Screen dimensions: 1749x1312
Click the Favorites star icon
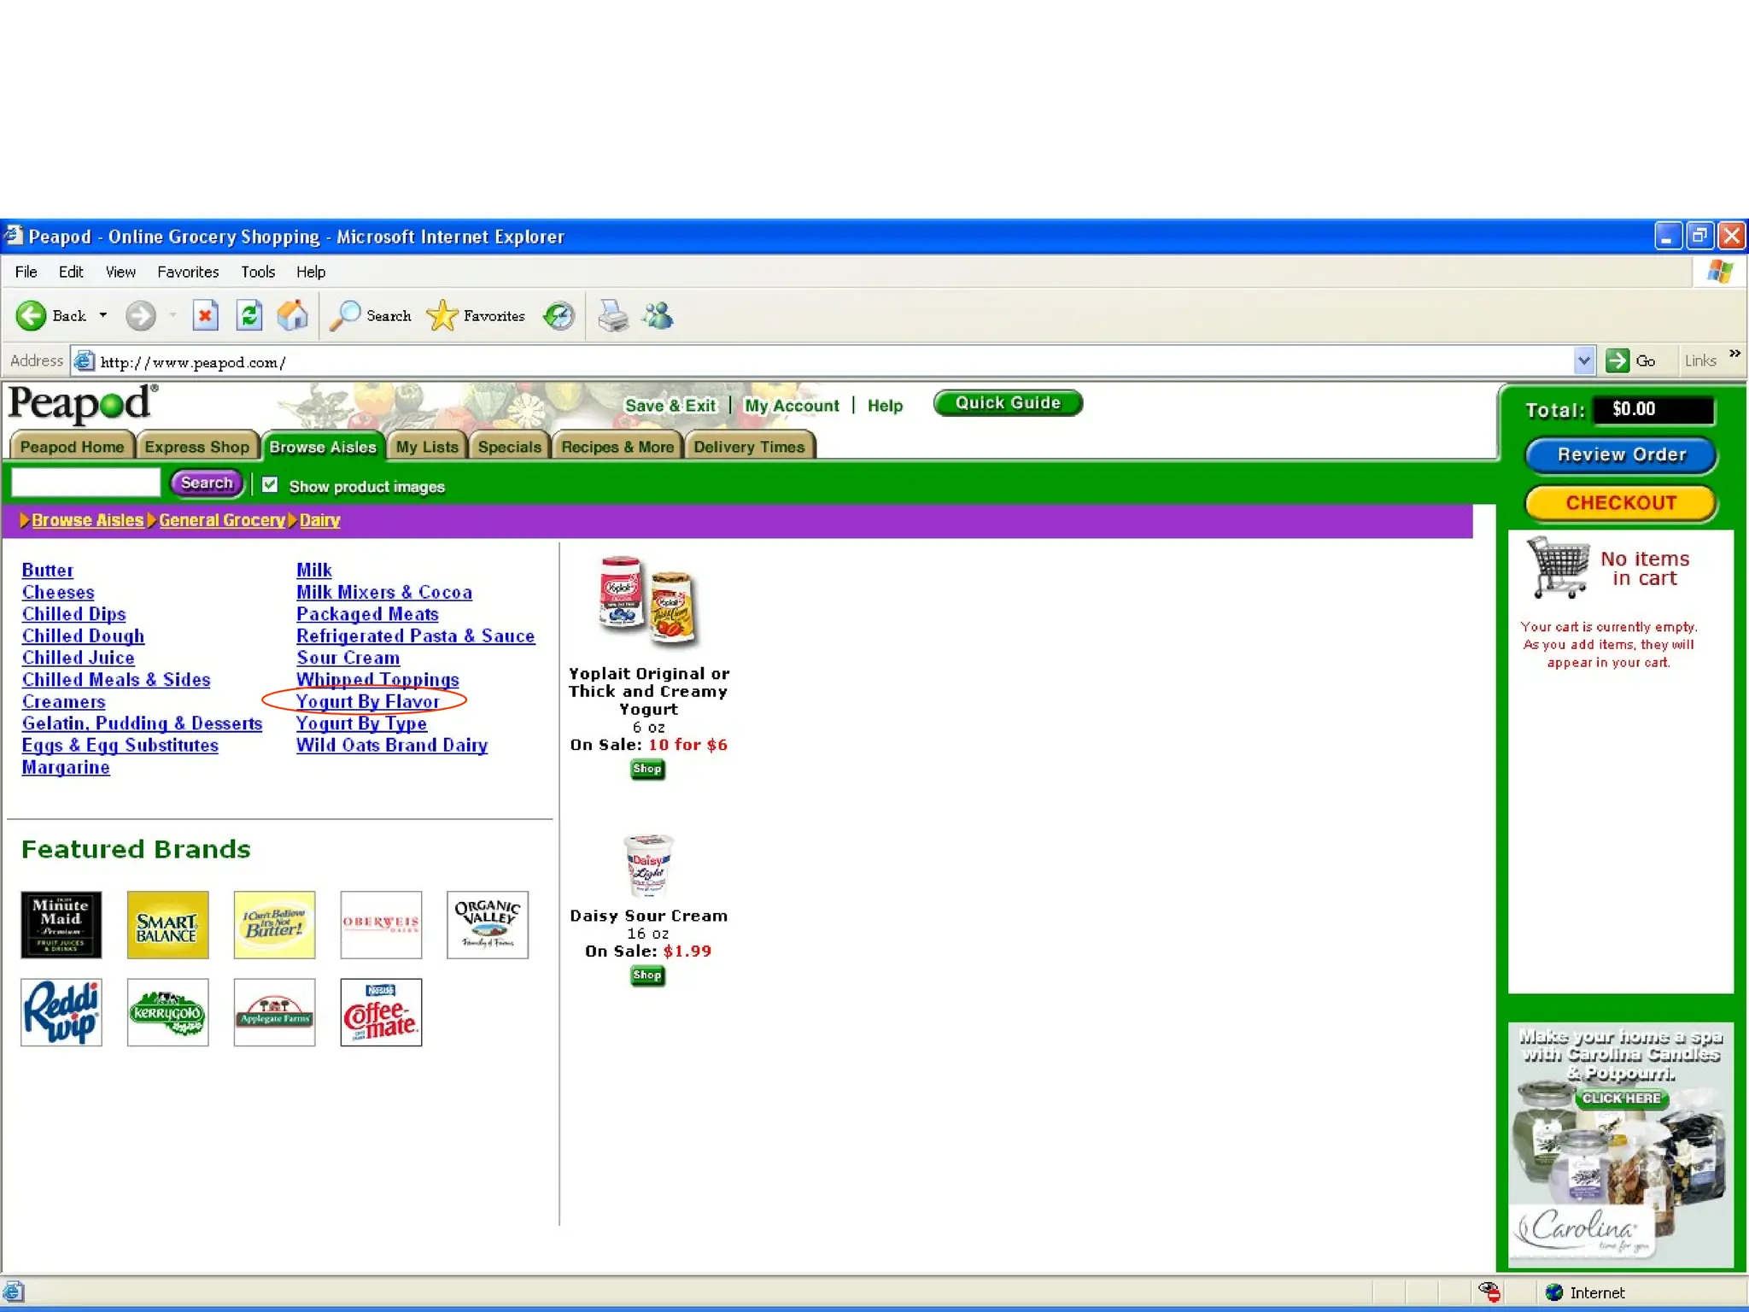coord(442,316)
